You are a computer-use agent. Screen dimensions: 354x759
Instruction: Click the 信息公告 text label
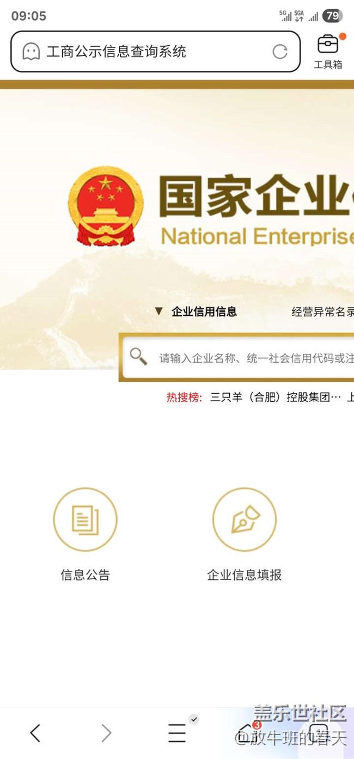coord(85,575)
